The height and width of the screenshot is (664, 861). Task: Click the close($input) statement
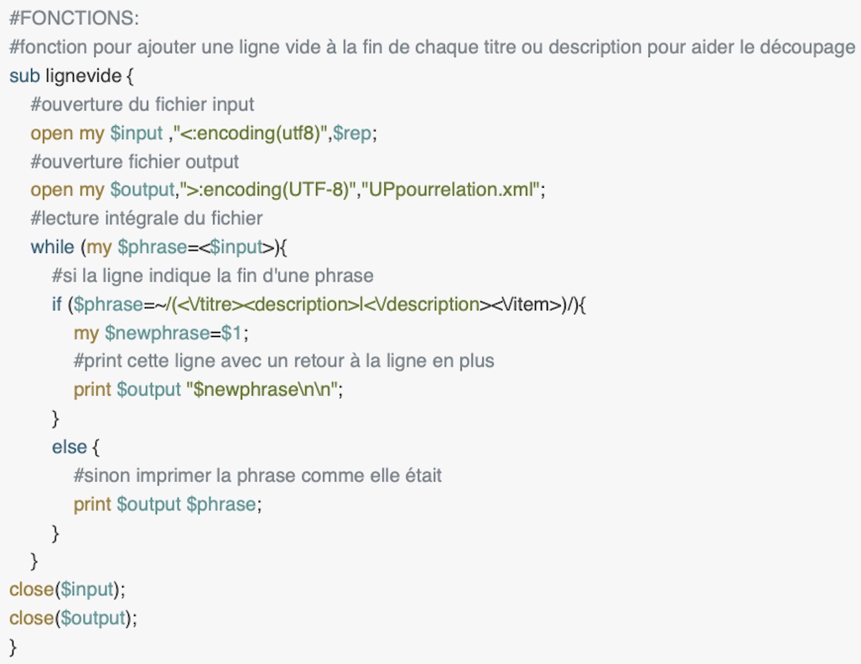tap(67, 589)
